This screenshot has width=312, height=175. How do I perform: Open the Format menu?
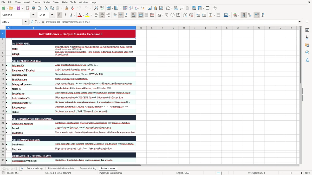pos(36,2)
